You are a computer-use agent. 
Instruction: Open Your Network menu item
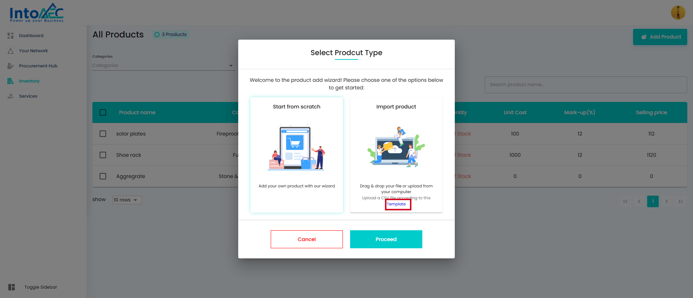[x=33, y=51]
